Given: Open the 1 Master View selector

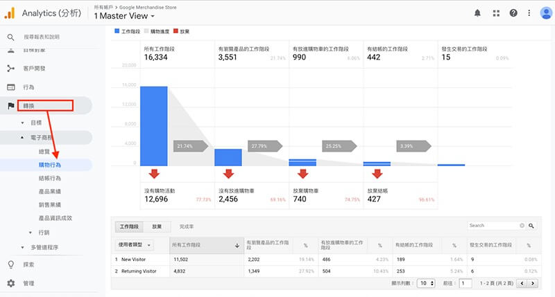Looking at the screenshot, I should (124, 16).
